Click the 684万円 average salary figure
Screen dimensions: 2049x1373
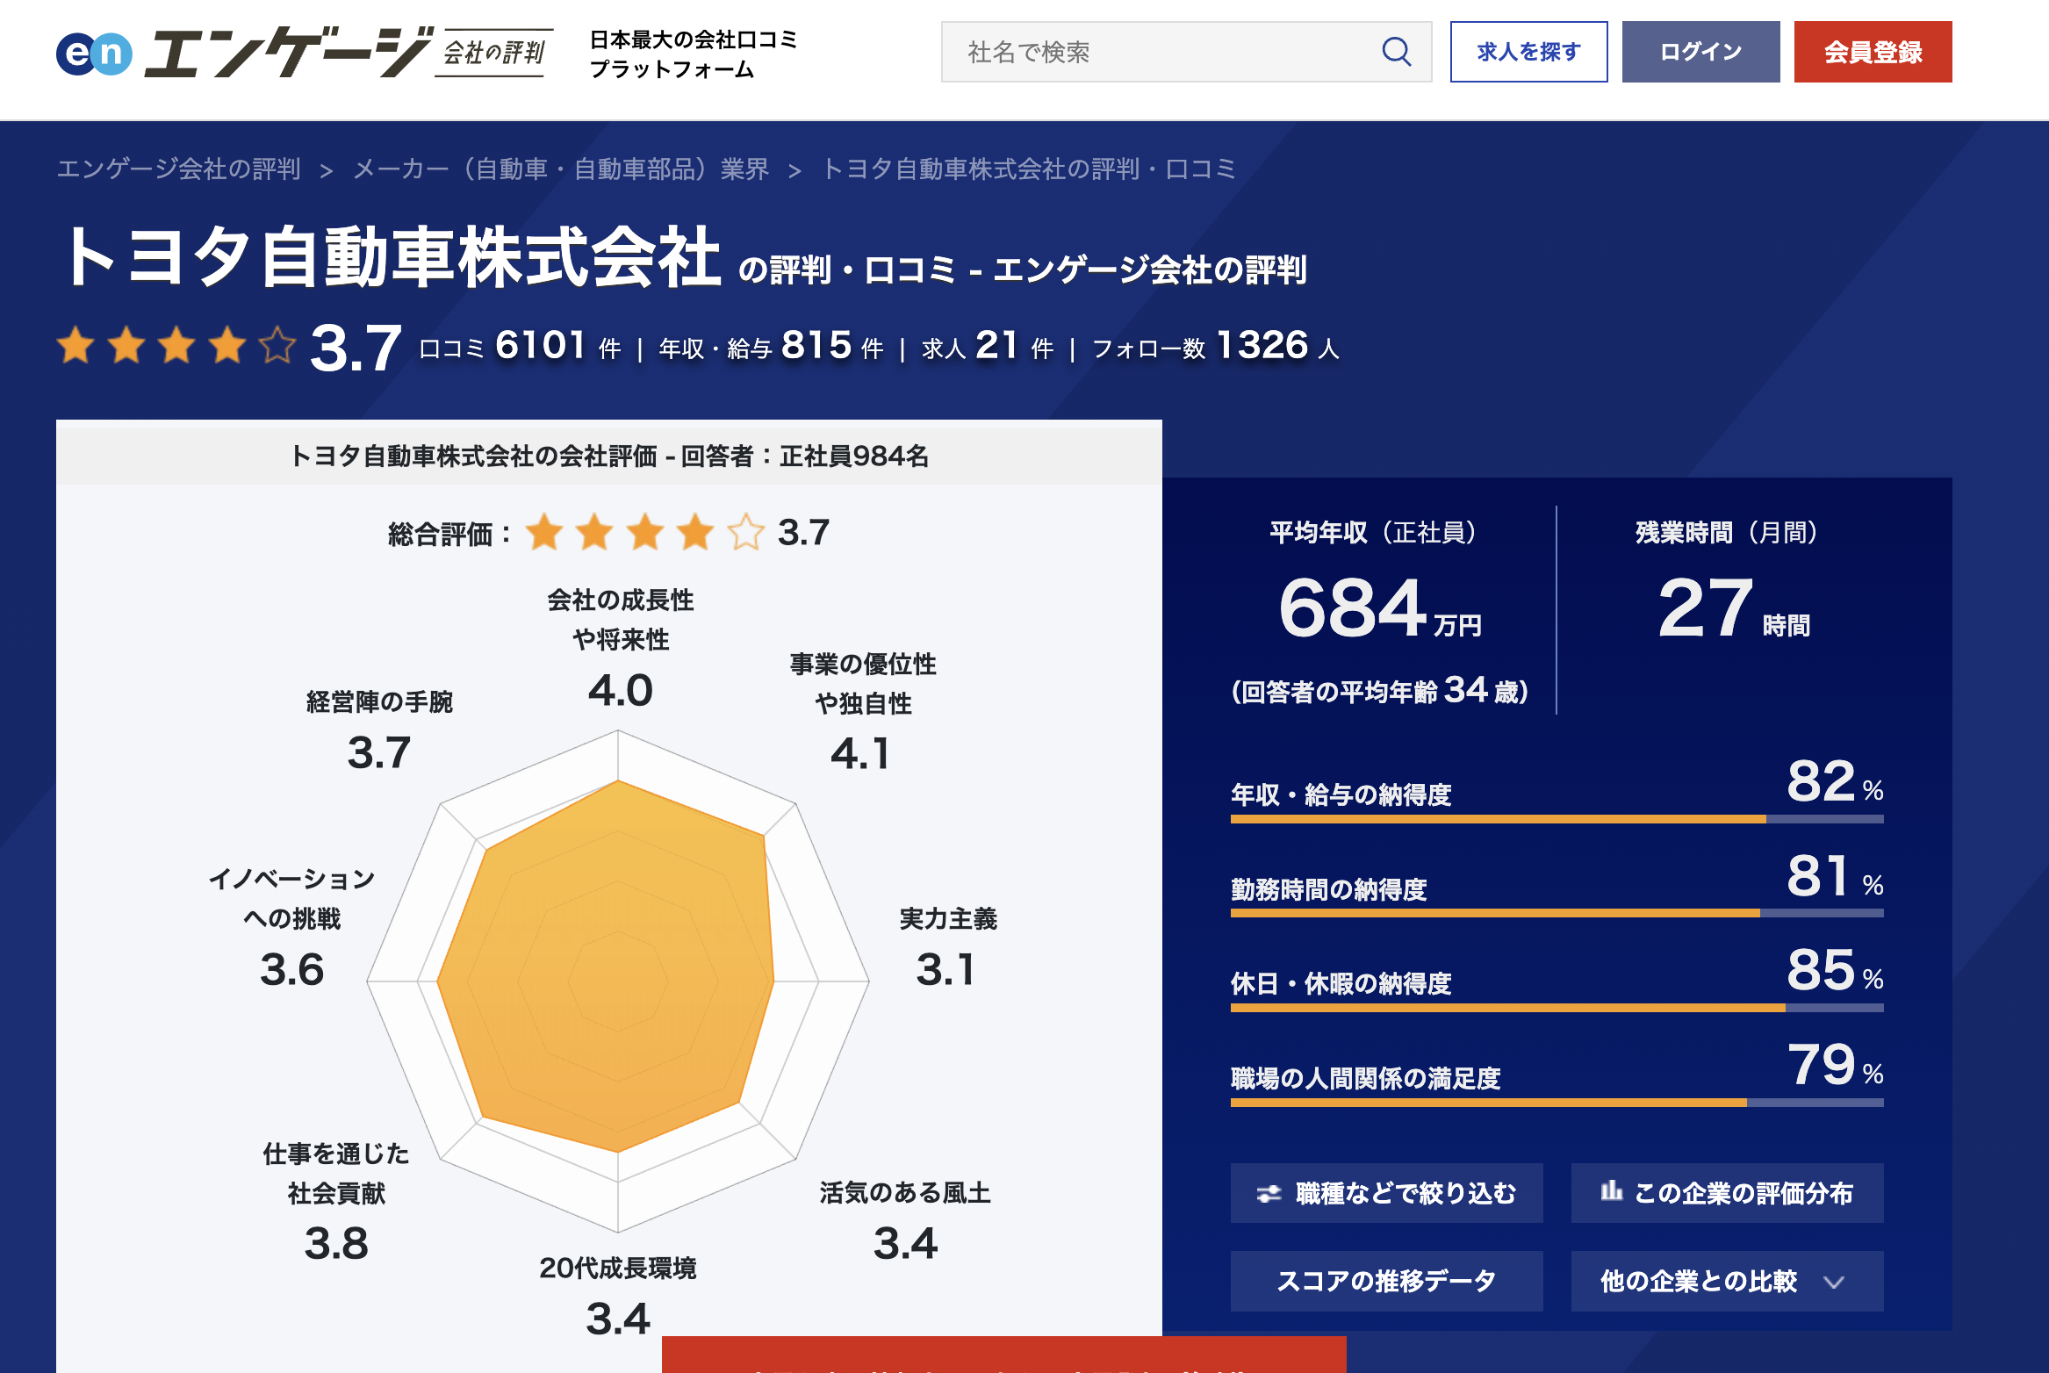[x=1379, y=608]
